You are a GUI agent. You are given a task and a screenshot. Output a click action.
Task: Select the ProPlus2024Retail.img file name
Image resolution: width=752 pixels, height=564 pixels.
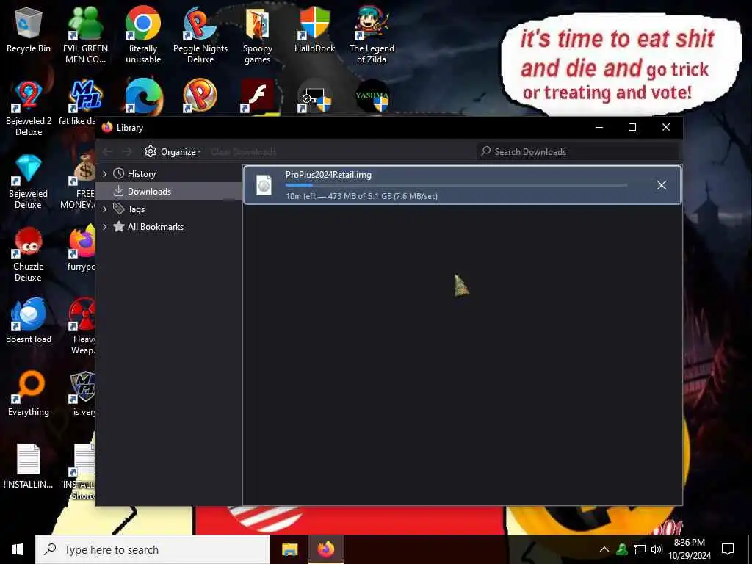click(x=328, y=175)
